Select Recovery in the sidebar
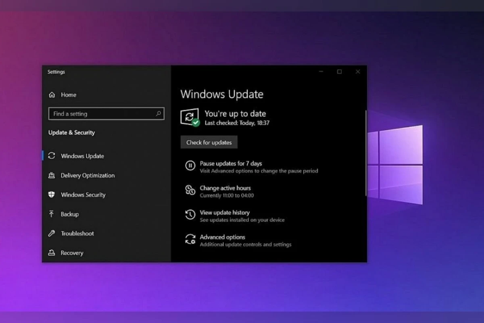 [x=72, y=253]
